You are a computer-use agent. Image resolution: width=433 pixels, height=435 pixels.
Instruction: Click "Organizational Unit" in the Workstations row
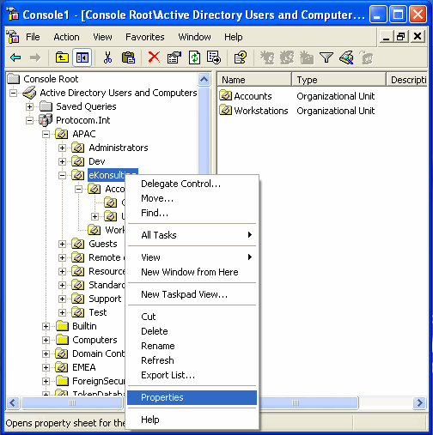pos(336,111)
